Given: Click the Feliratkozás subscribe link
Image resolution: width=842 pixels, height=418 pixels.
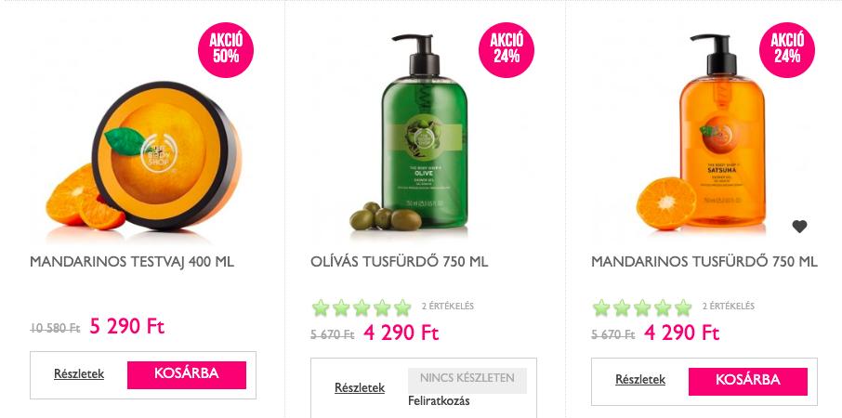Looking at the screenshot, I should pyautogui.click(x=439, y=401).
